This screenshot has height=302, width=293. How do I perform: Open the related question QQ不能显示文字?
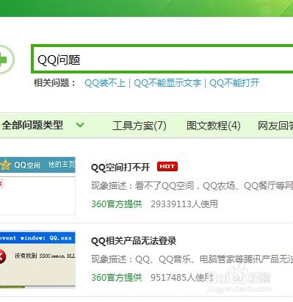pyautogui.click(x=167, y=83)
